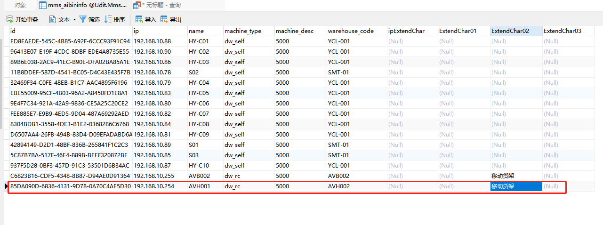Open the 文本 dropdown arrow
The height and width of the screenshot is (225, 603).
pyautogui.click(x=74, y=20)
